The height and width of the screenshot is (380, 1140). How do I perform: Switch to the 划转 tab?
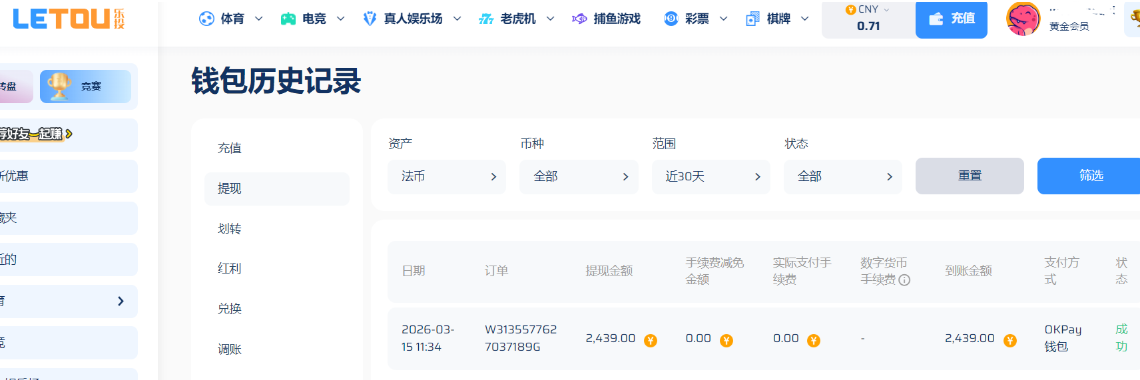click(x=230, y=229)
